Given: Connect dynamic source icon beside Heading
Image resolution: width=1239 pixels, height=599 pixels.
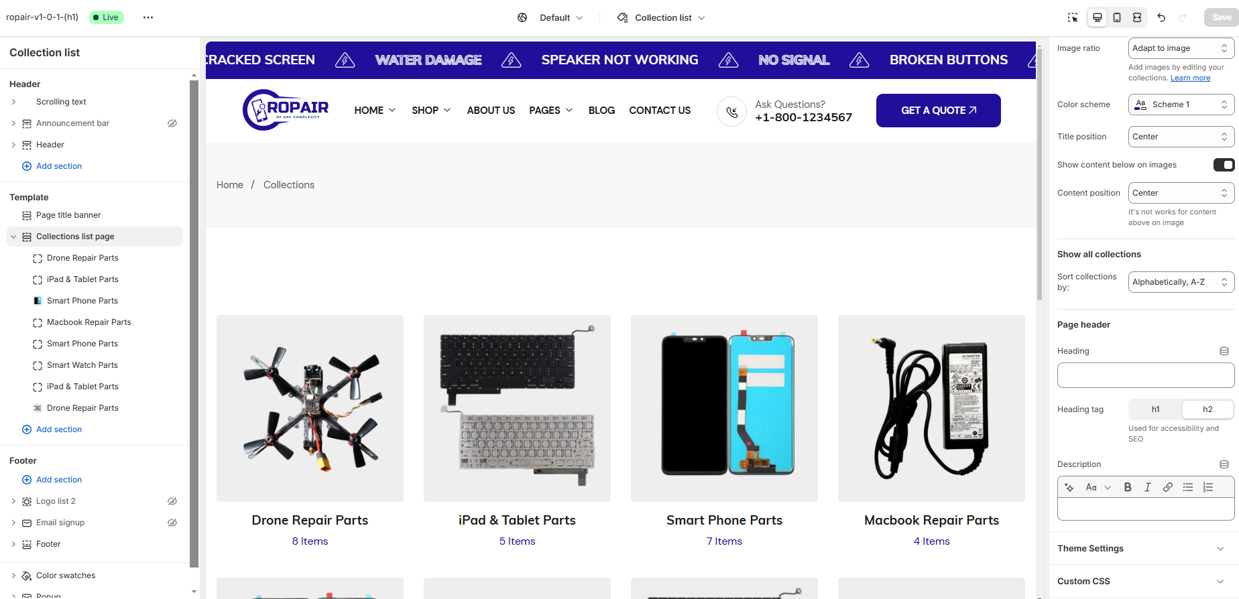Looking at the screenshot, I should point(1224,351).
